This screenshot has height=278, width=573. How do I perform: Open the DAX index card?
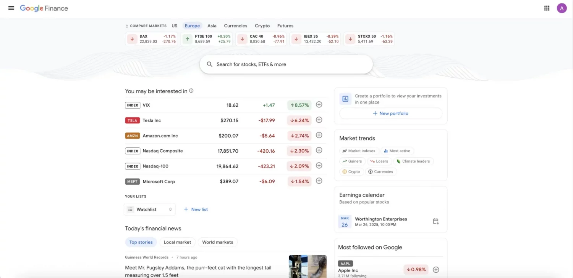click(152, 39)
